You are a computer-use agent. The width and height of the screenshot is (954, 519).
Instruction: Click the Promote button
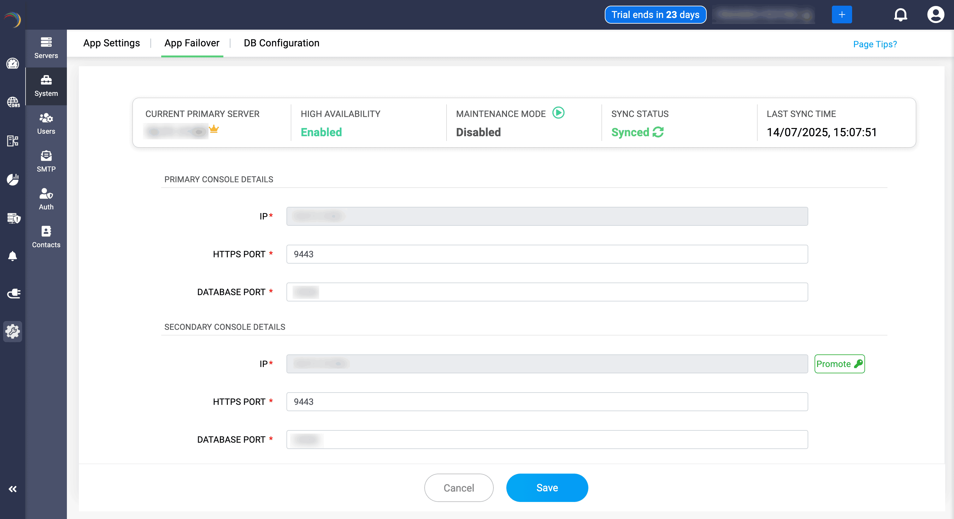click(839, 364)
